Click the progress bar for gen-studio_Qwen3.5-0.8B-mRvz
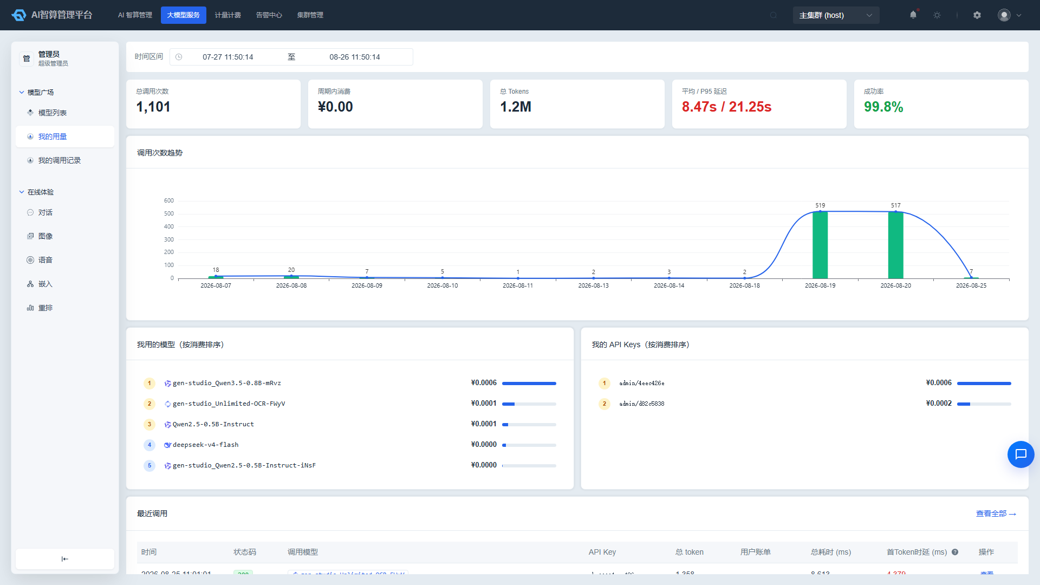The width and height of the screenshot is (1040, 585). (529, 383)
